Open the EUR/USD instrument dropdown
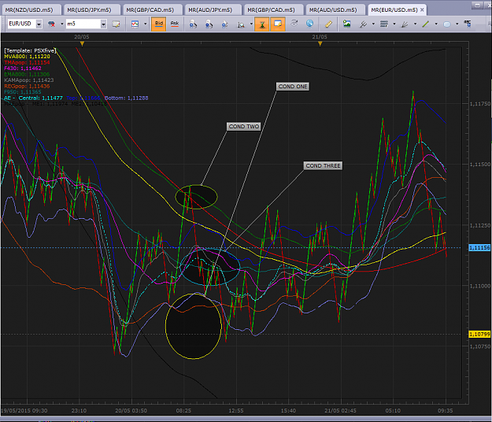This screenshot has height=422, width=492. point(39,24)
